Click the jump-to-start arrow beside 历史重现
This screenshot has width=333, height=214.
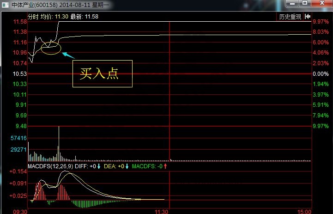point(307,17)
